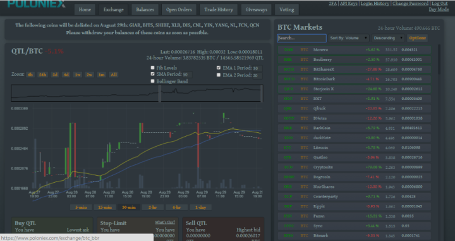Click the chart range slider left handle

click(x=160, y=93)
